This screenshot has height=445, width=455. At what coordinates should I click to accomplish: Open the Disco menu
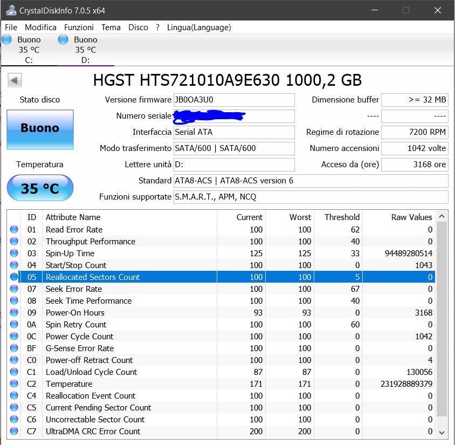pos(138,28)
